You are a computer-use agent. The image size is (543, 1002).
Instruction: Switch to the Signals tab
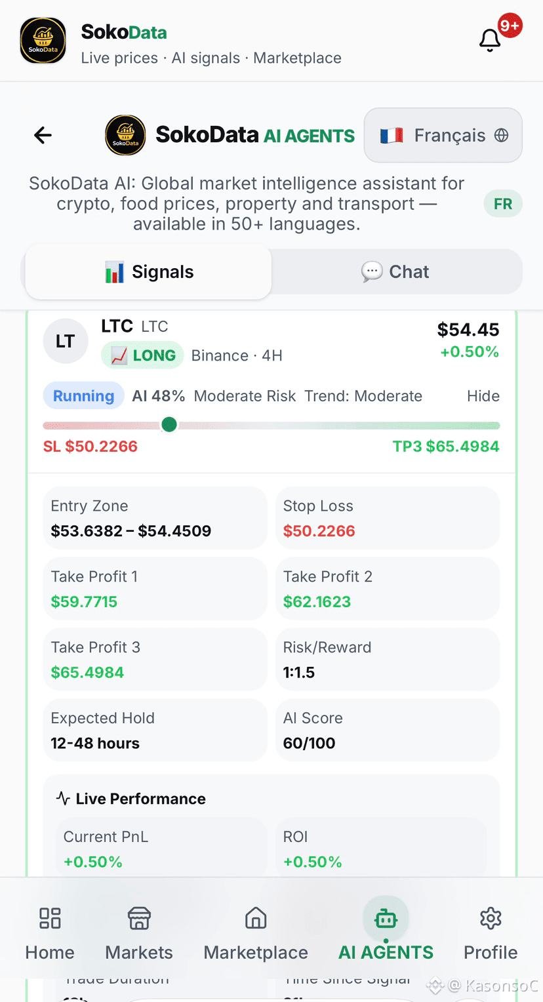pyautogui.click(x=149, y=271)
